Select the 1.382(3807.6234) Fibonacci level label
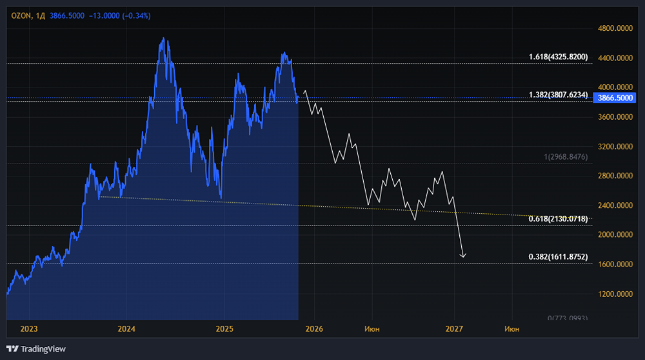 (x=558, y=95)
